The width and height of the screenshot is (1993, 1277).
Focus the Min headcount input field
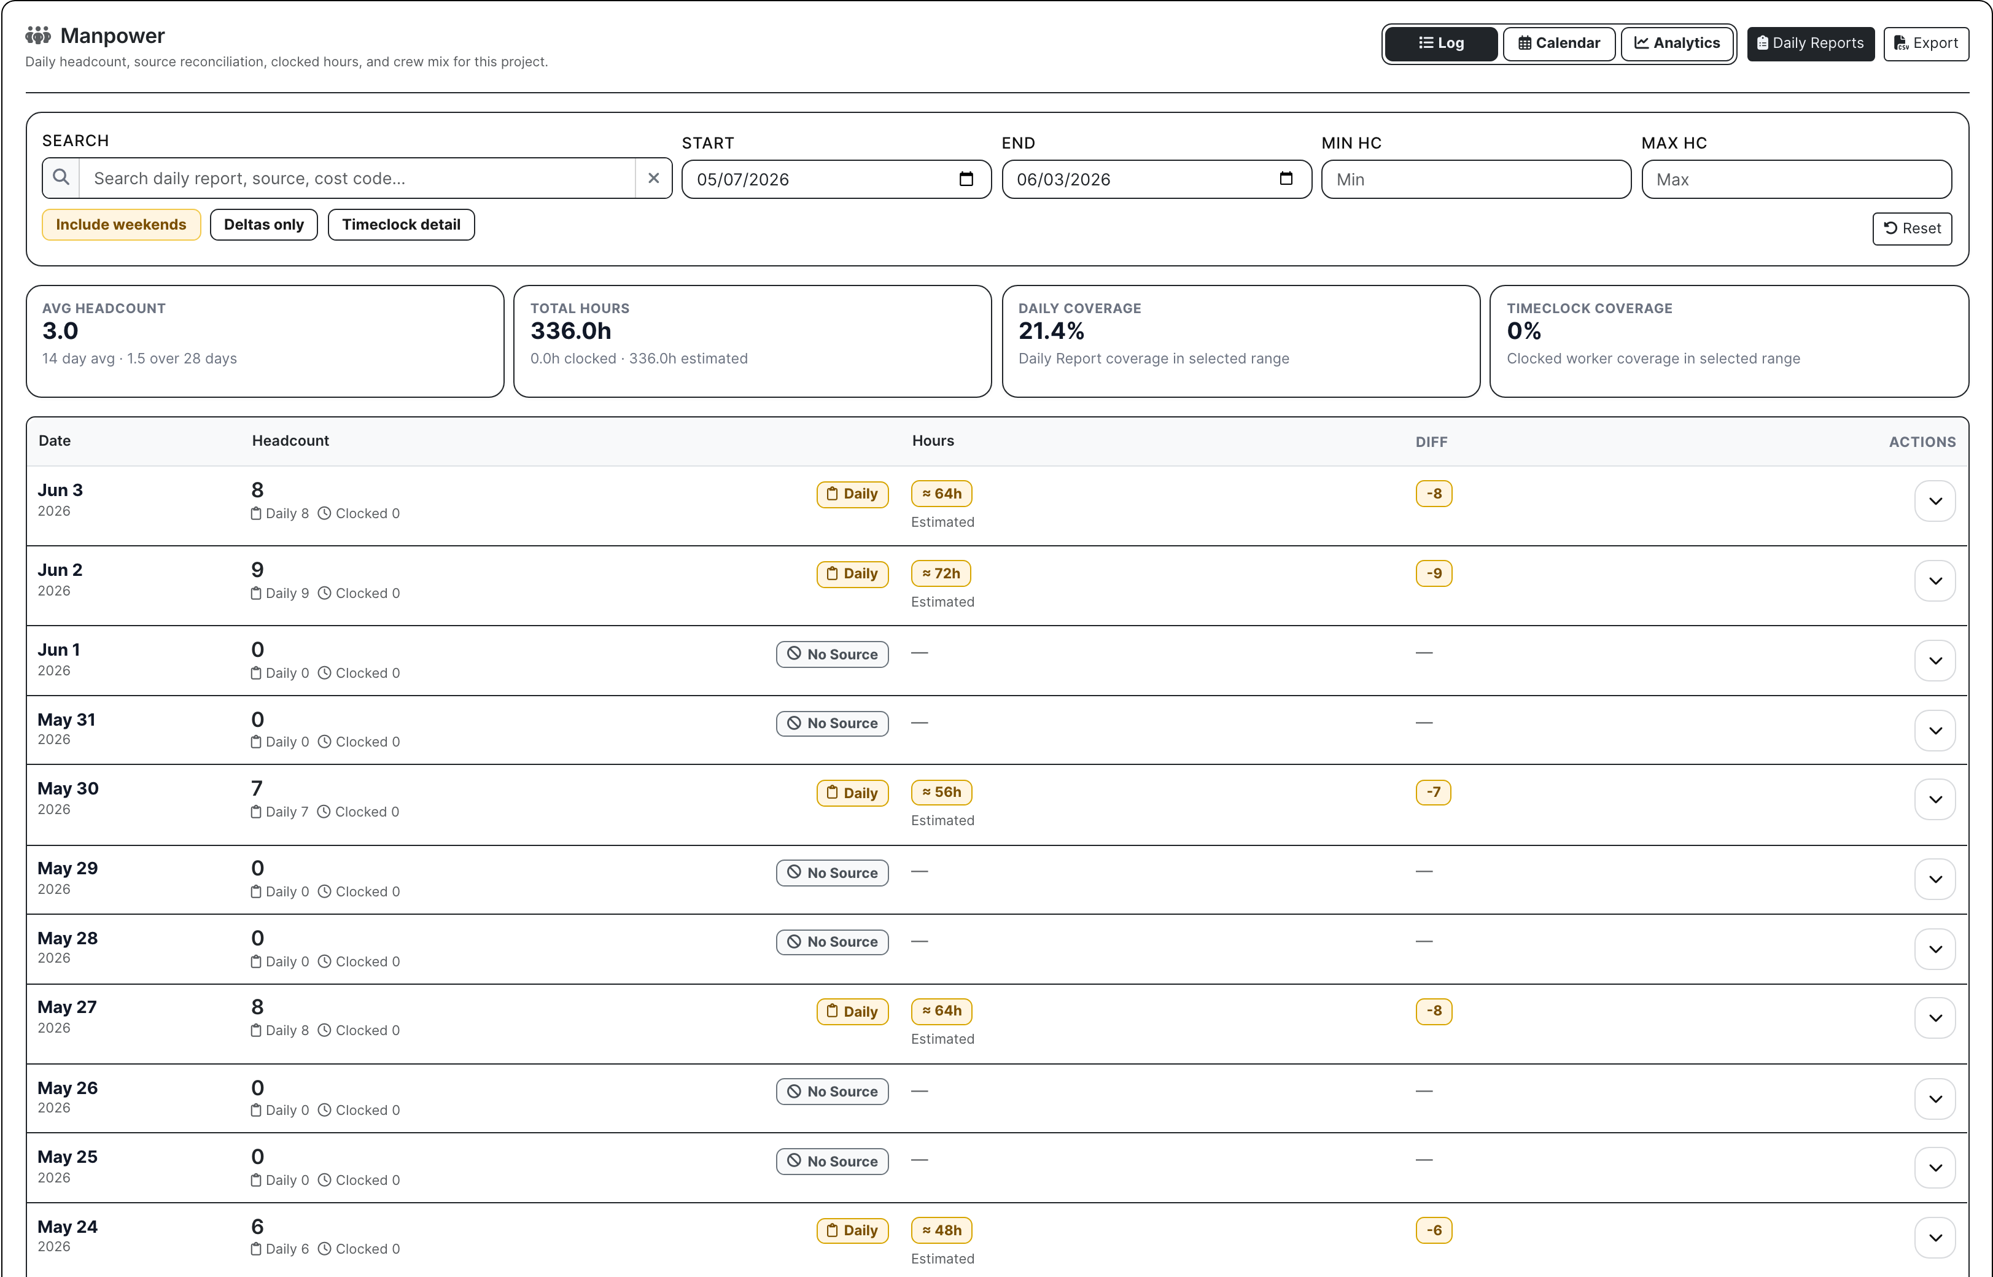pos(1475,180)
